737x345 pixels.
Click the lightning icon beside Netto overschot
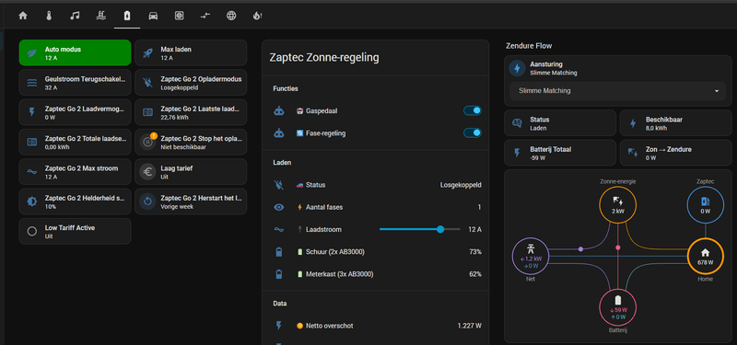pyautogui.click(x=279, y=326)
